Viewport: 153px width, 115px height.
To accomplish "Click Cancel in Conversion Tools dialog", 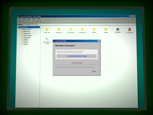I will point(93,71).
